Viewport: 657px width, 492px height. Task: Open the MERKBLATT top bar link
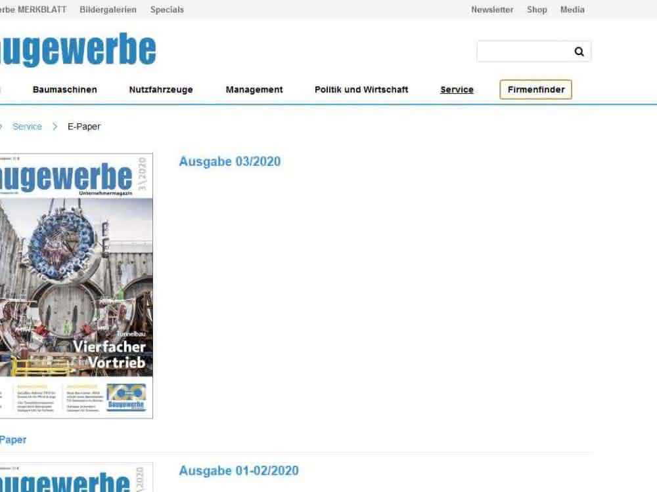point(33,9)
